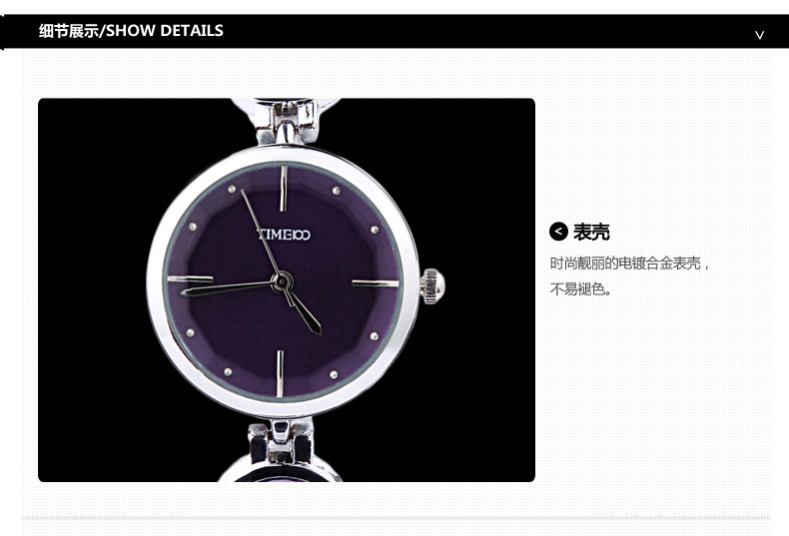Viewport: 789px width, 536px height.
Task: Click the top bracelet link above the case
Action: (x=286, y=121)
